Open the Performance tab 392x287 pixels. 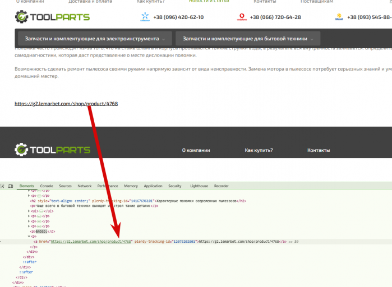point(108,186)
